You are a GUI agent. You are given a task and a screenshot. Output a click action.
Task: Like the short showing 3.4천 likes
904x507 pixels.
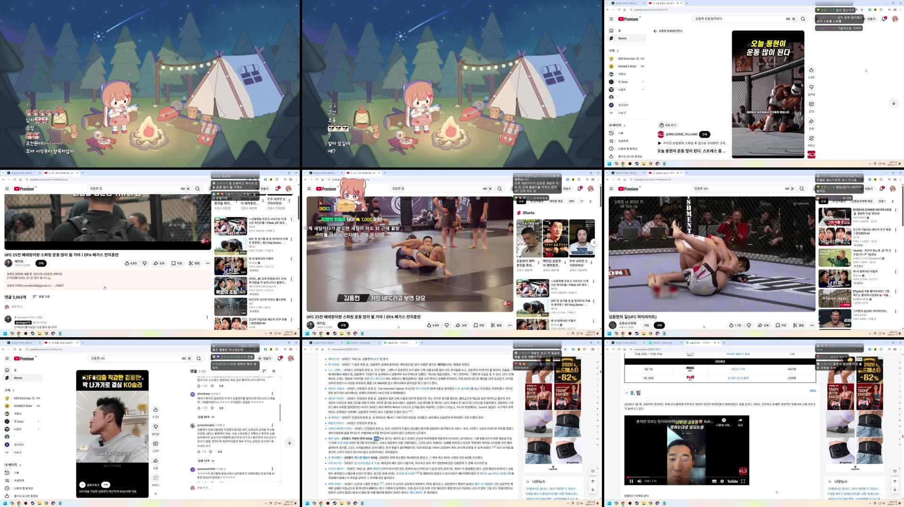coord(811,70)
